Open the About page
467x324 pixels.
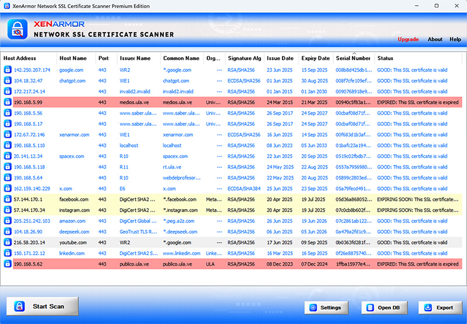(x=435, y=39)
